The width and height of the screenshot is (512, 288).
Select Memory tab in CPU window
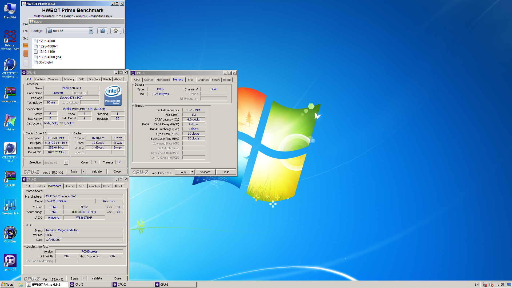point(69,79)
